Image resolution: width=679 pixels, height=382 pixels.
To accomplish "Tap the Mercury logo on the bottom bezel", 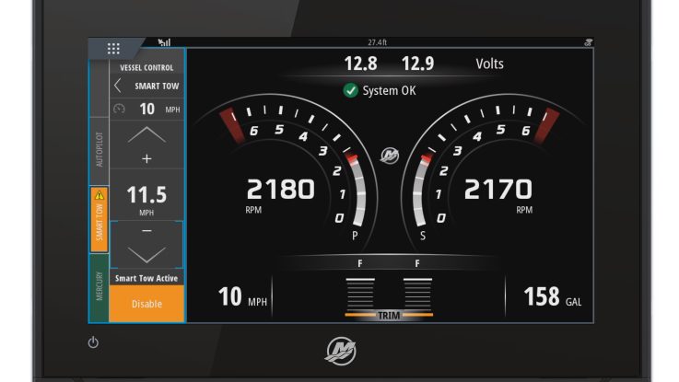I will (339, 350).
